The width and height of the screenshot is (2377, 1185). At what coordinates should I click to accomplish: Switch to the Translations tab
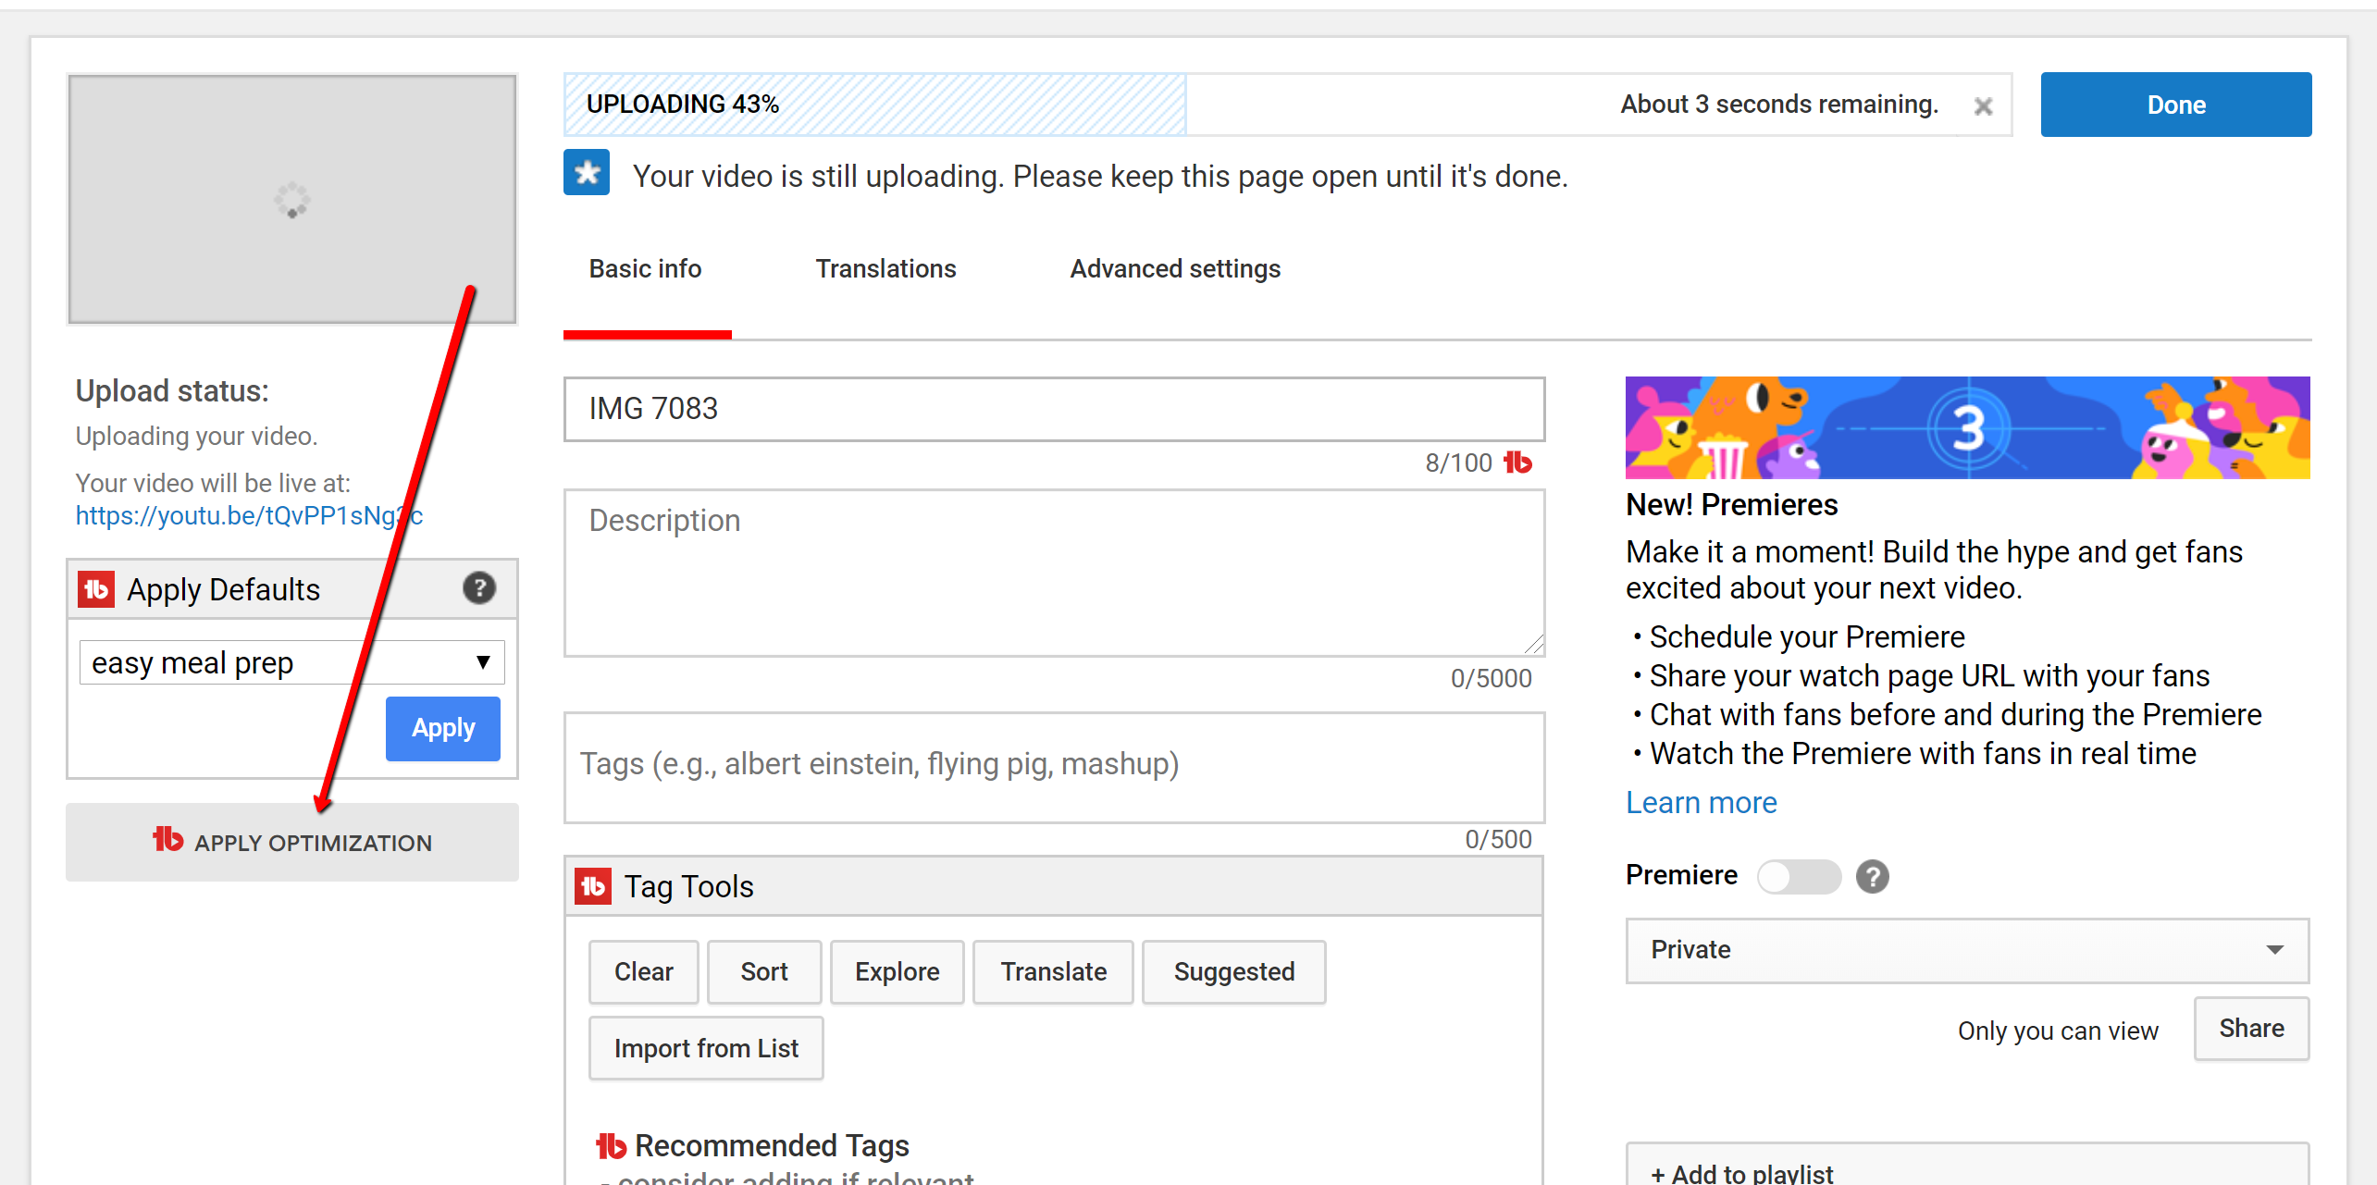[885, 269]
